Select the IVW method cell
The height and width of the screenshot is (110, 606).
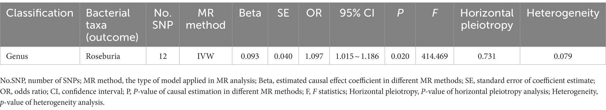[206, 56]
